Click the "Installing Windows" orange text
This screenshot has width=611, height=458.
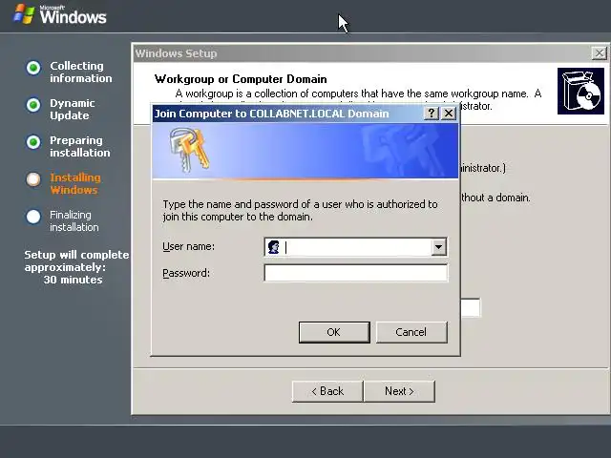point(75,183)
